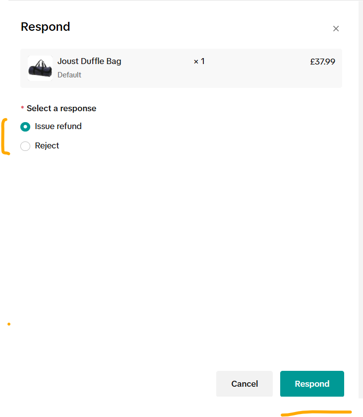The image size is (363, 417).
Task: Choose the "Issue refund" label text
Action: click(58, 126)
